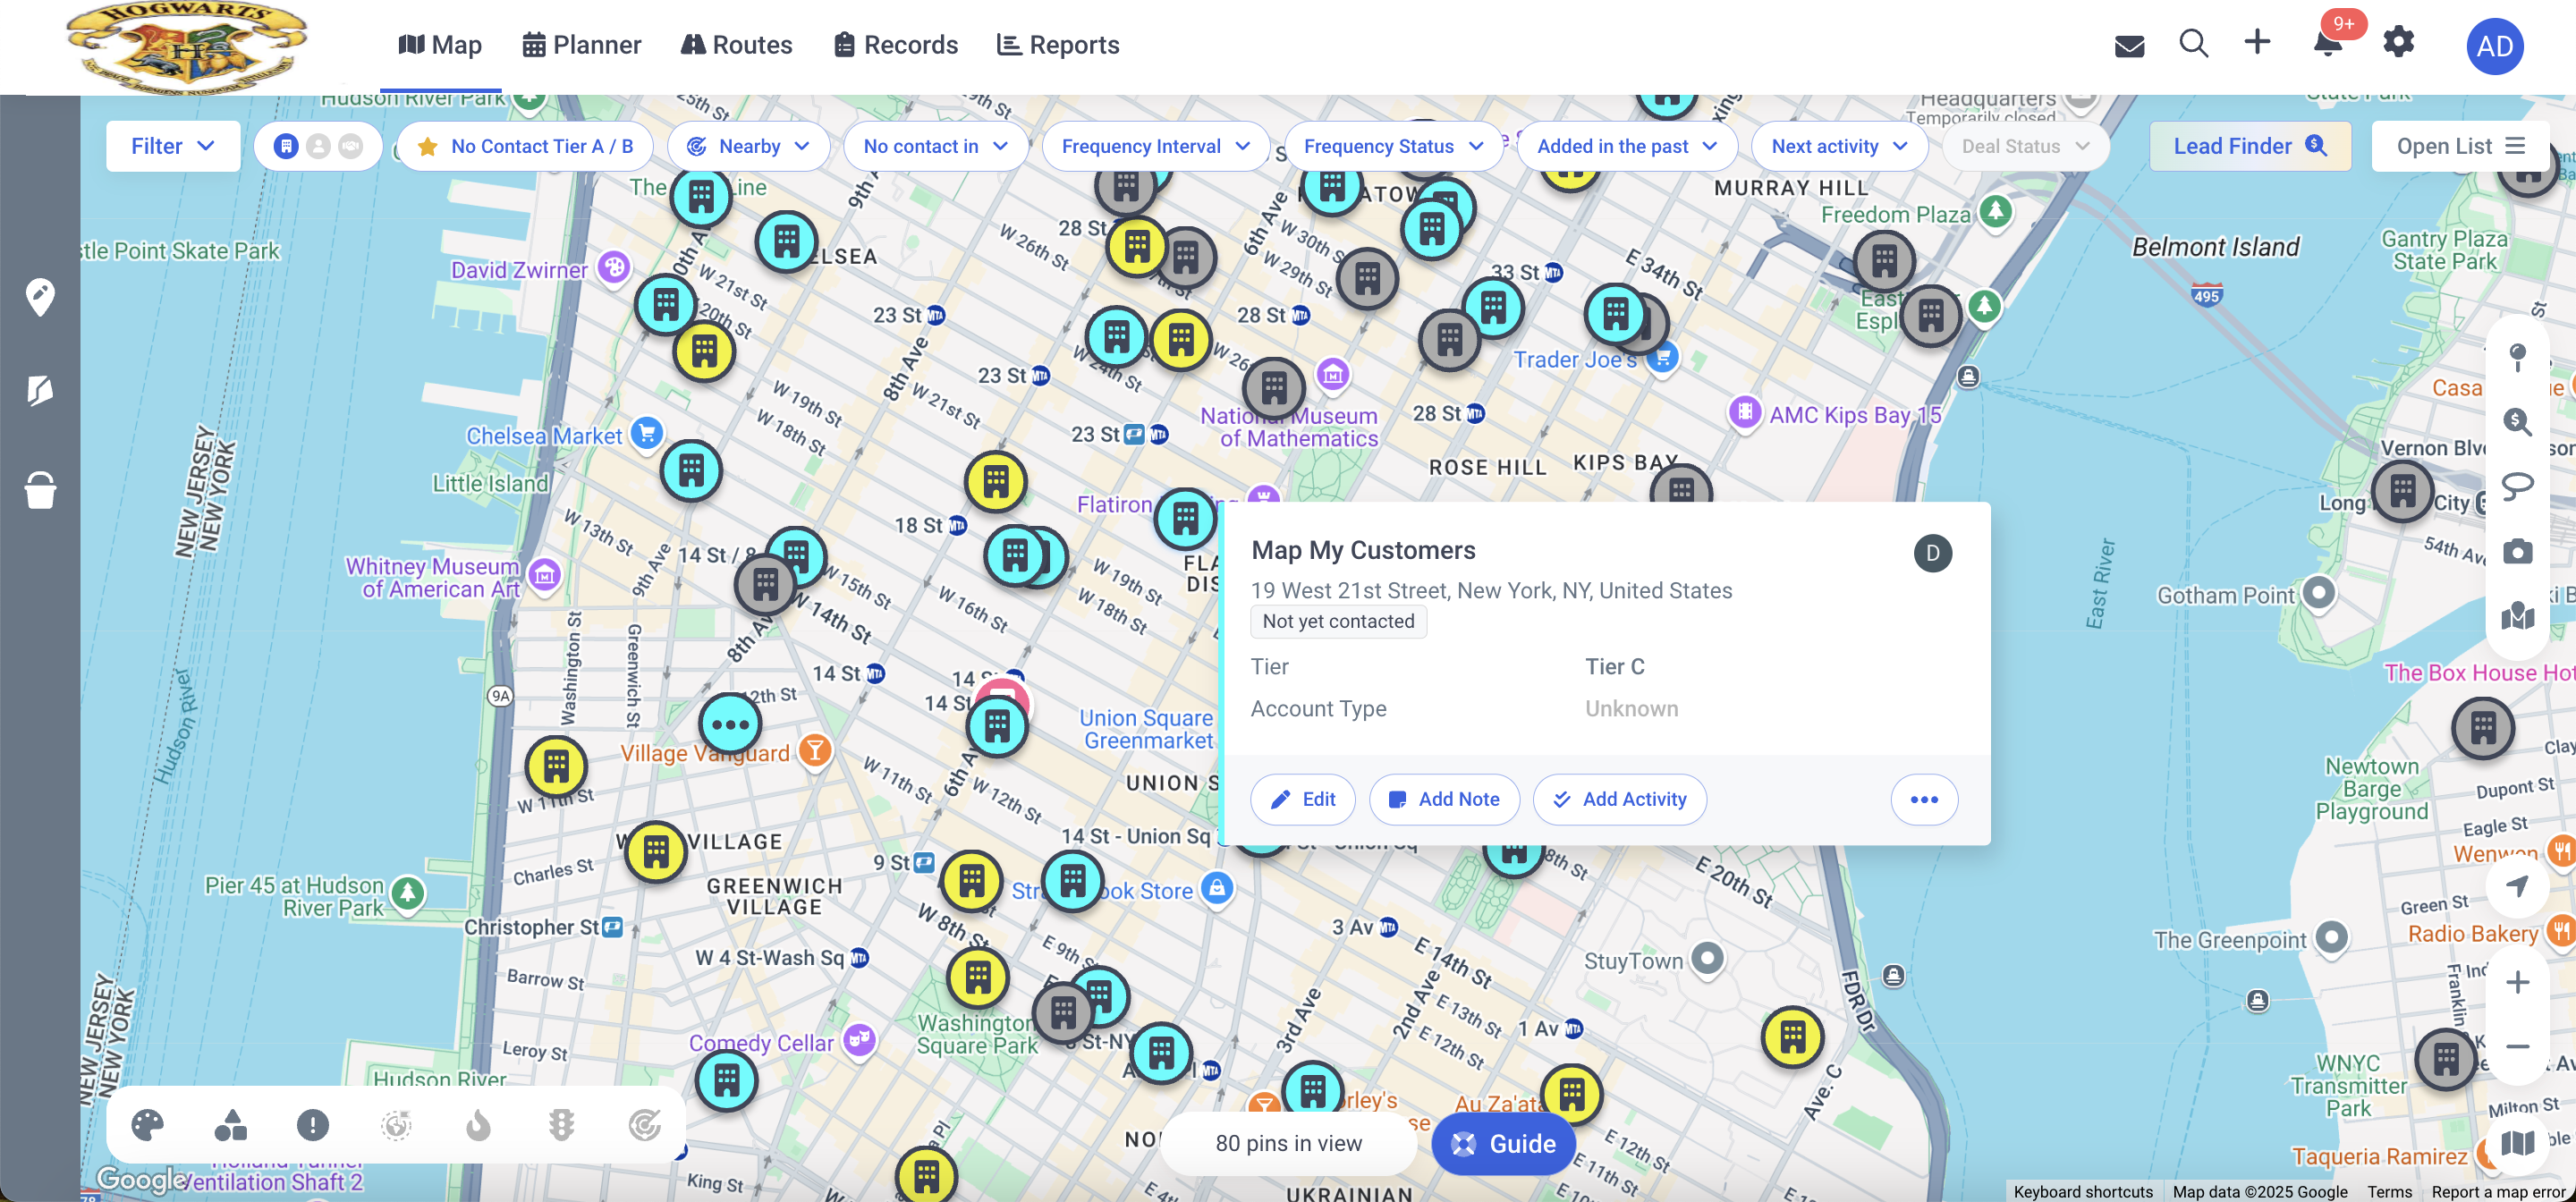Toggle the heat map flame layer

478,1125
